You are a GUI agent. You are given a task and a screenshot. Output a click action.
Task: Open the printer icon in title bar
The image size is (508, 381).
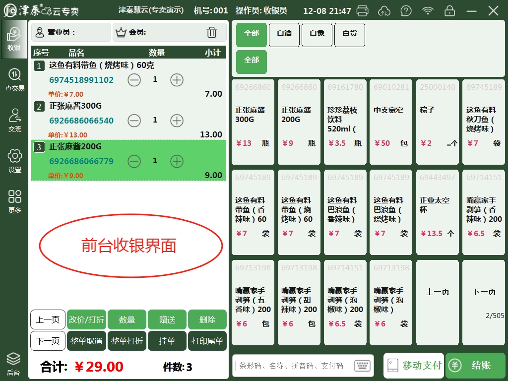pyautogui.click(x=363, y=10)
